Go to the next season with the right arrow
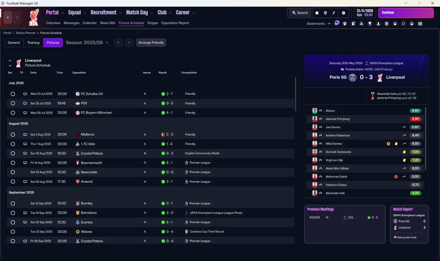440x261 pixels. pos(129,43)
